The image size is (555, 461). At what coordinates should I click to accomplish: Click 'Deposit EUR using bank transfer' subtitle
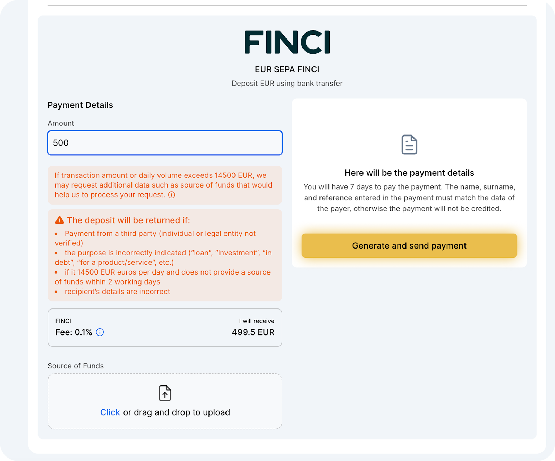tap(287, 84)
